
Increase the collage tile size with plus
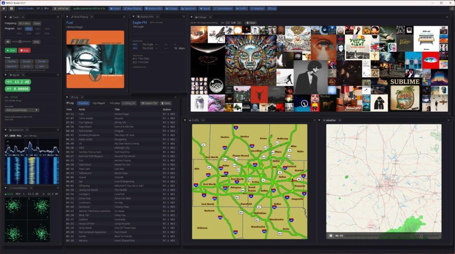(239, 23)
